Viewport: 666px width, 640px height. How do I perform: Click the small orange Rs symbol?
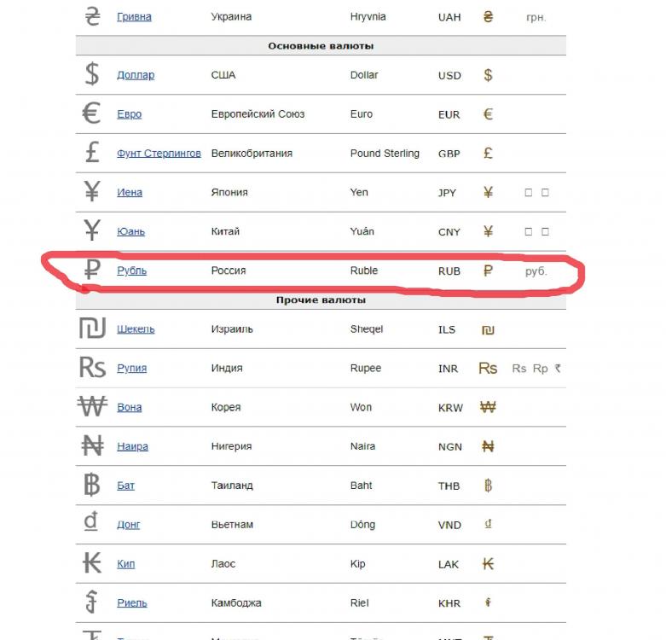pyautogui.click(x=488, y=368)
